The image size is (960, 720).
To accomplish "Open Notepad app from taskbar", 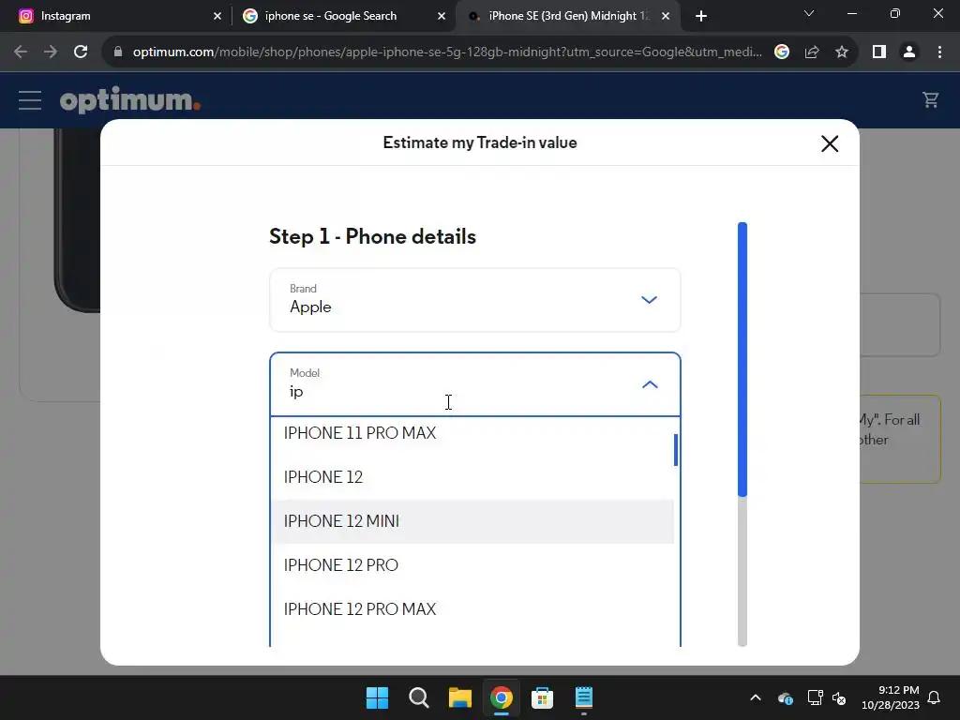I will click(583, 697).
